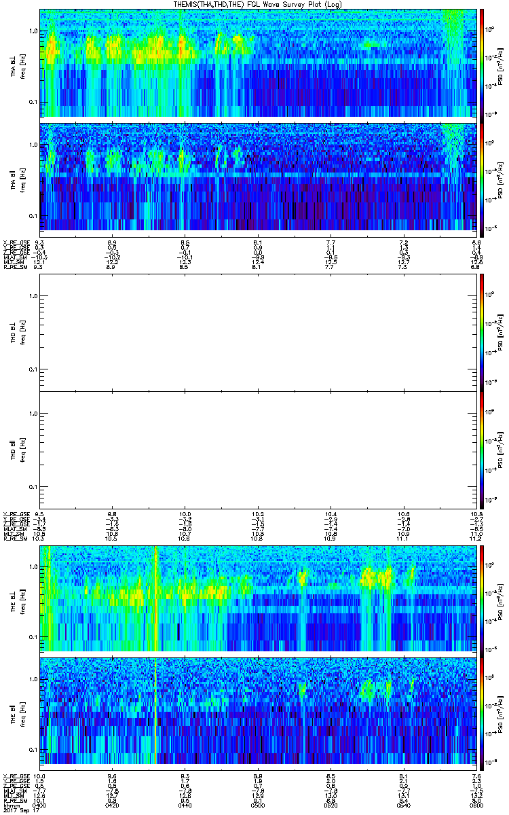The width and height of the screenshot is (509, 815).
Task: Click the '1.0' frequency tick on THE B-parallel panel
Action: (34, 679)
